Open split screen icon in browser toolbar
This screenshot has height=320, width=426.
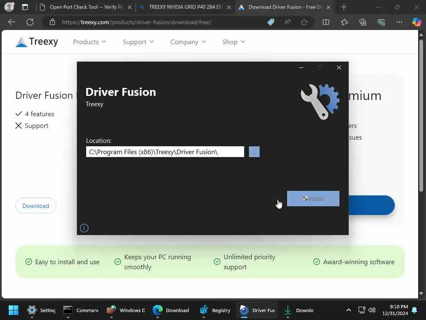(326, 22)
